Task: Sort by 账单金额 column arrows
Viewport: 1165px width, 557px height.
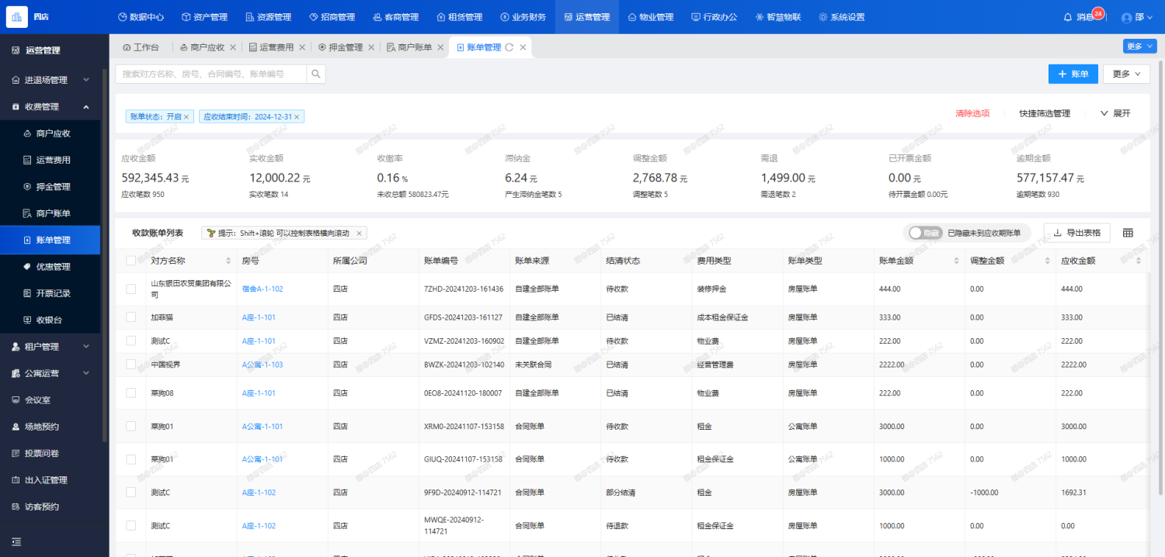Action: point(957,261)
